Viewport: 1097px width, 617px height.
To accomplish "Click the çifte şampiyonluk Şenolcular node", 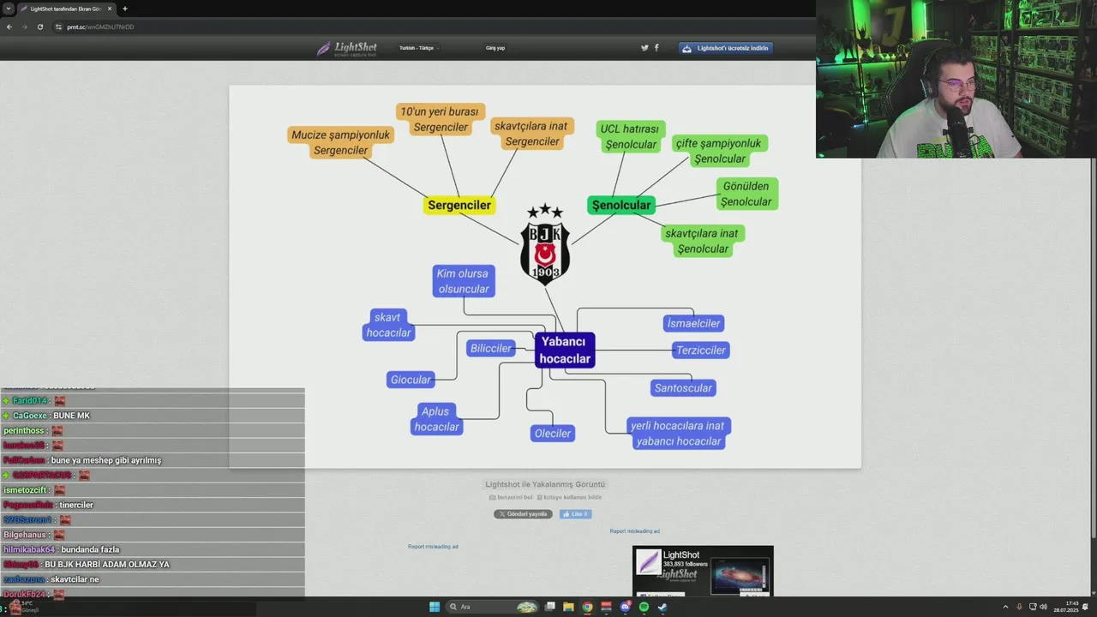I will [x=719, y=151].
